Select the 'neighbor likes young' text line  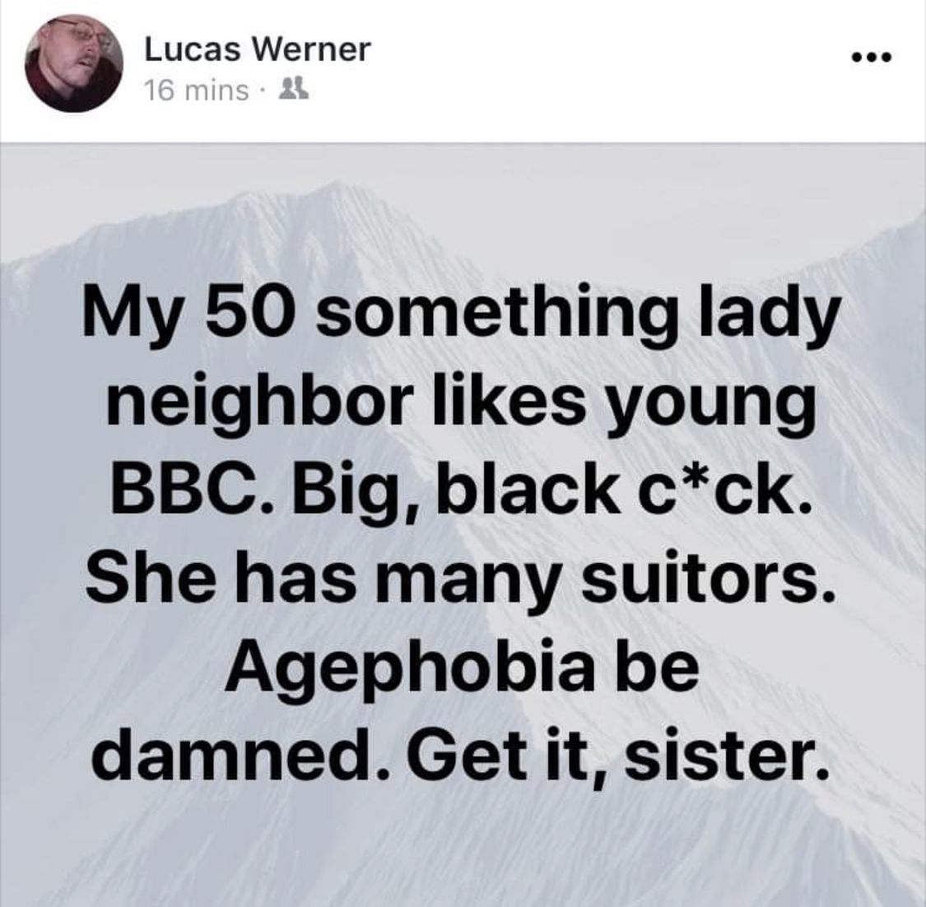(461, 405)
